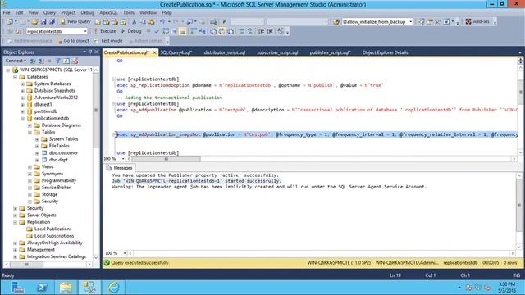Select AlwaysOn High Availability node
Screen dimensions: 525x295
[54, 243]
